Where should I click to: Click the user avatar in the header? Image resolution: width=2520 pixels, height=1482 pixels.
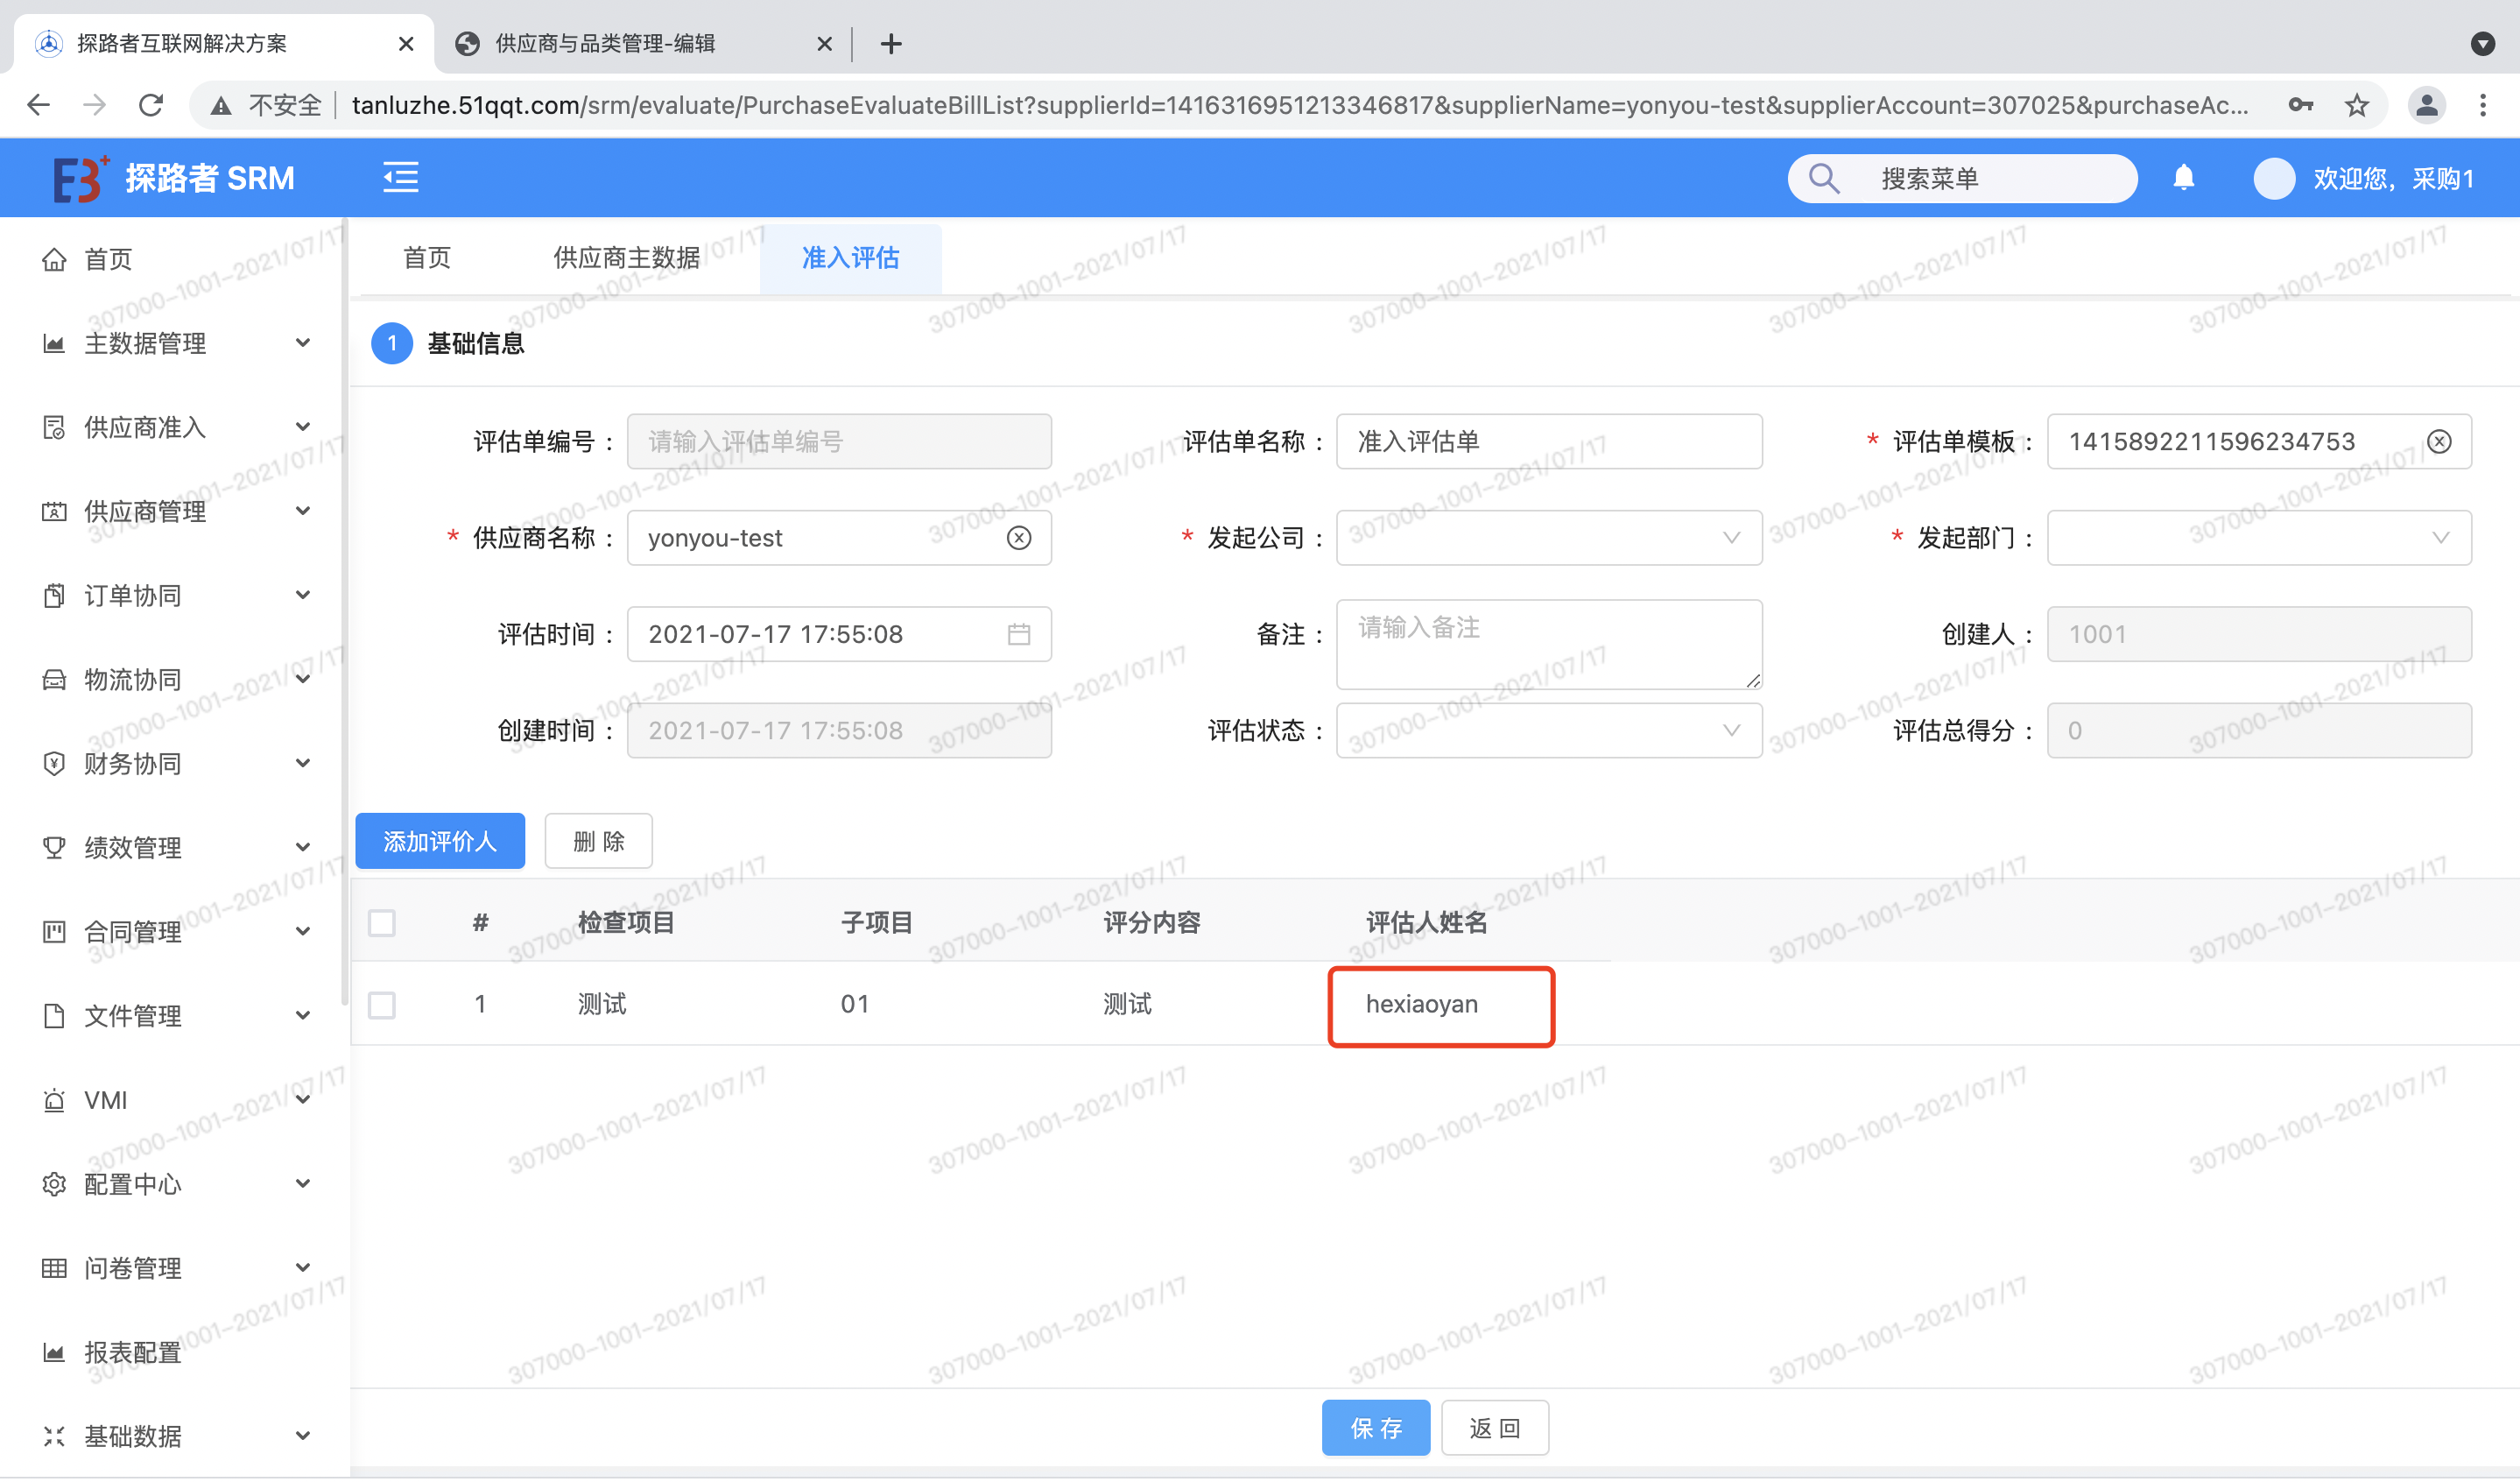tap(2273, 178)
